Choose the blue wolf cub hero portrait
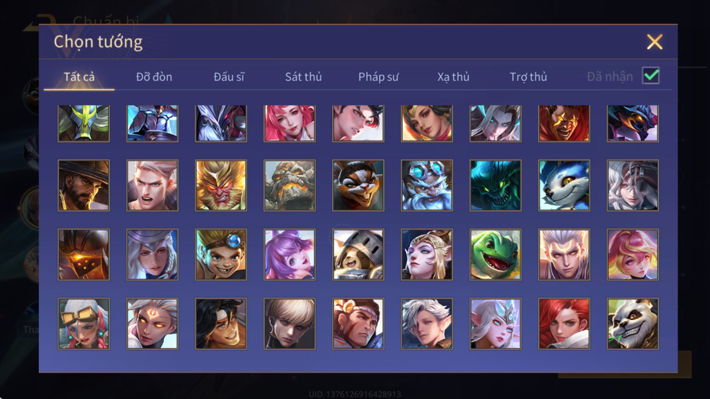This screenshot has width=710, height=399. (x=564, y=185)
